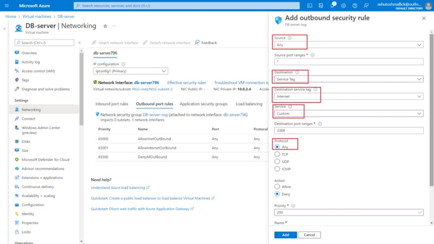Click the security rule panel scrollbar
Screen dimensions: 434x244
tap(432, 110)
